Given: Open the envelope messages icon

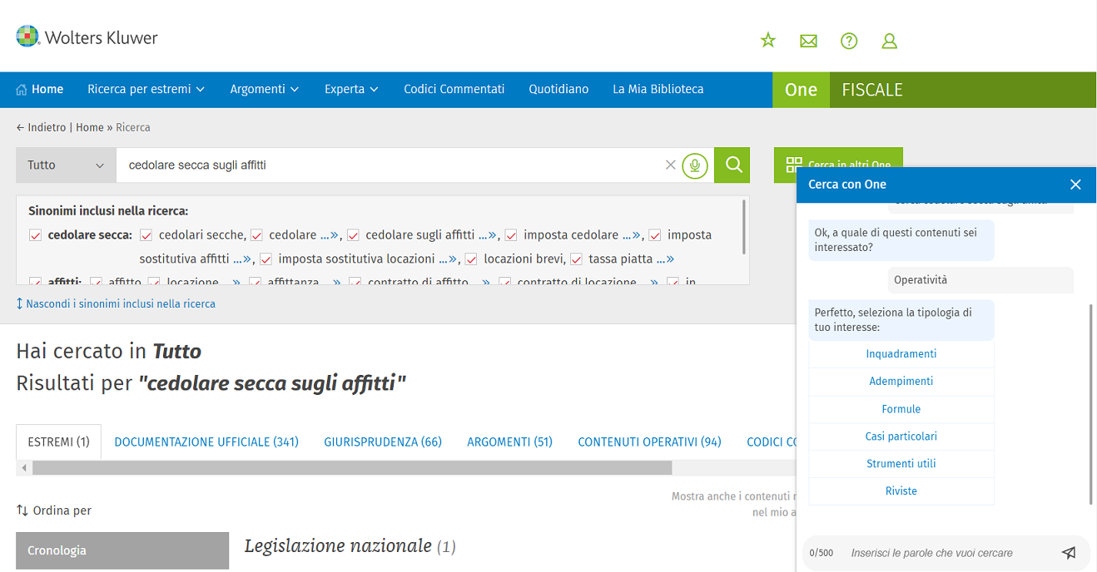Looking at the screenshot, I should [808, 41].
